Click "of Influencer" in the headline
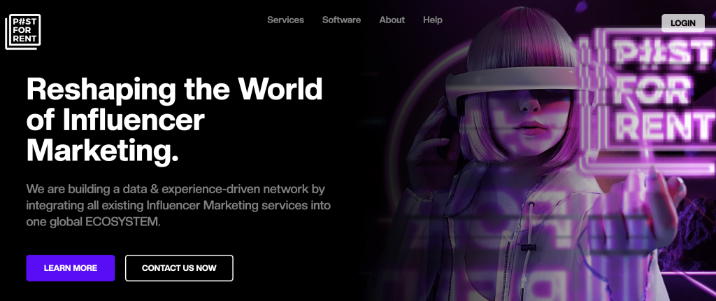Viewport: 716px width, 301px height. click(x=115, y=120)
